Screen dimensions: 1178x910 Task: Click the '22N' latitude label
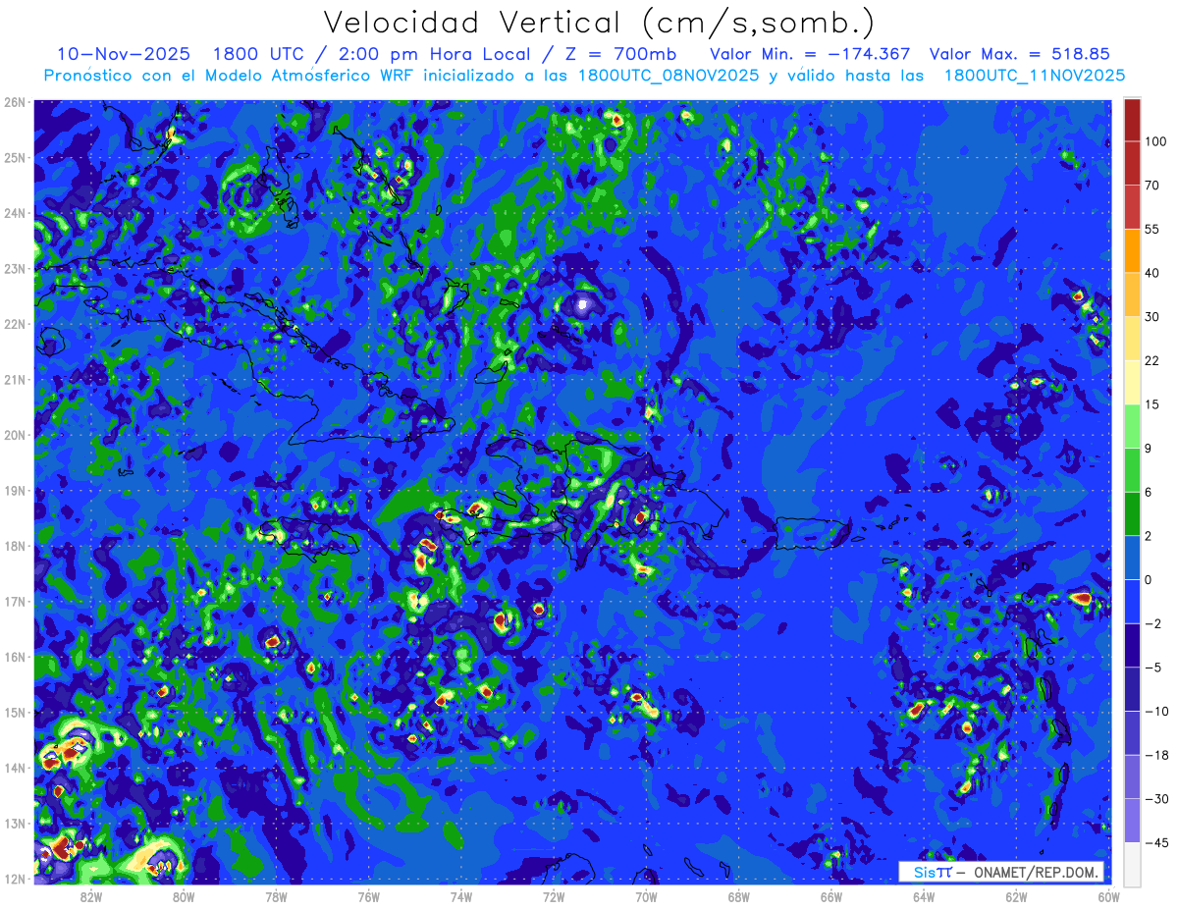click(15, 323)
